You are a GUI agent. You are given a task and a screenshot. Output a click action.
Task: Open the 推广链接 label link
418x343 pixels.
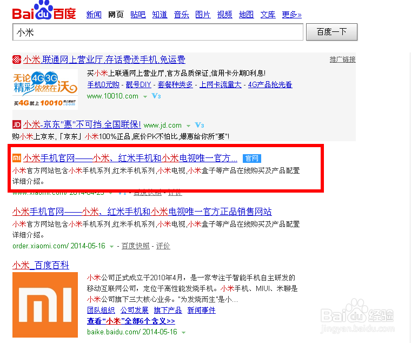(x=342, y=59)
